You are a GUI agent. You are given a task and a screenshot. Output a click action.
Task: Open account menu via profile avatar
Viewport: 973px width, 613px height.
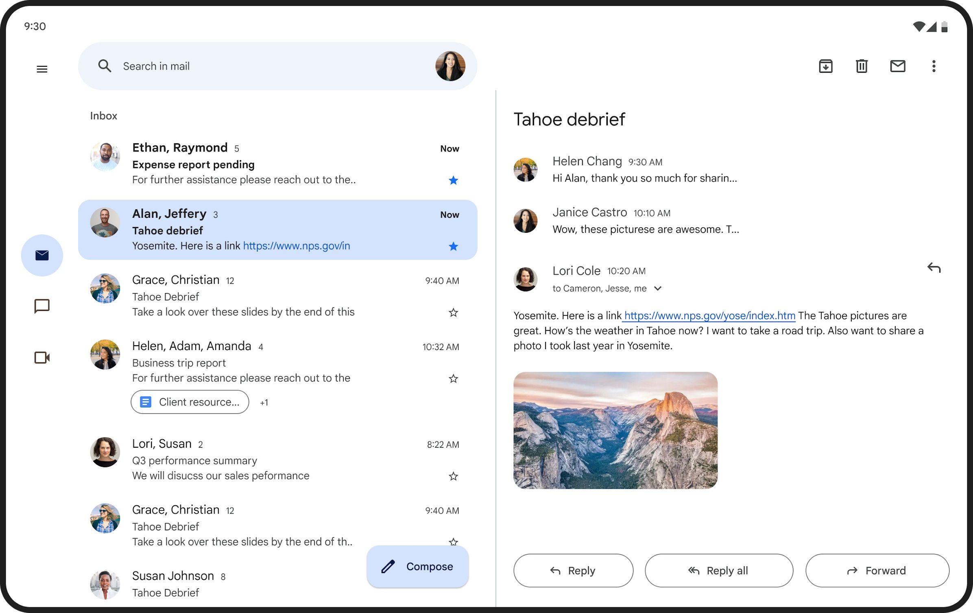tap(450, 66)
